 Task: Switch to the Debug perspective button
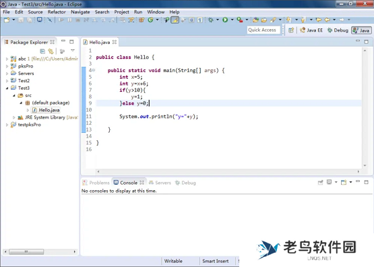[x=338, y=30]
